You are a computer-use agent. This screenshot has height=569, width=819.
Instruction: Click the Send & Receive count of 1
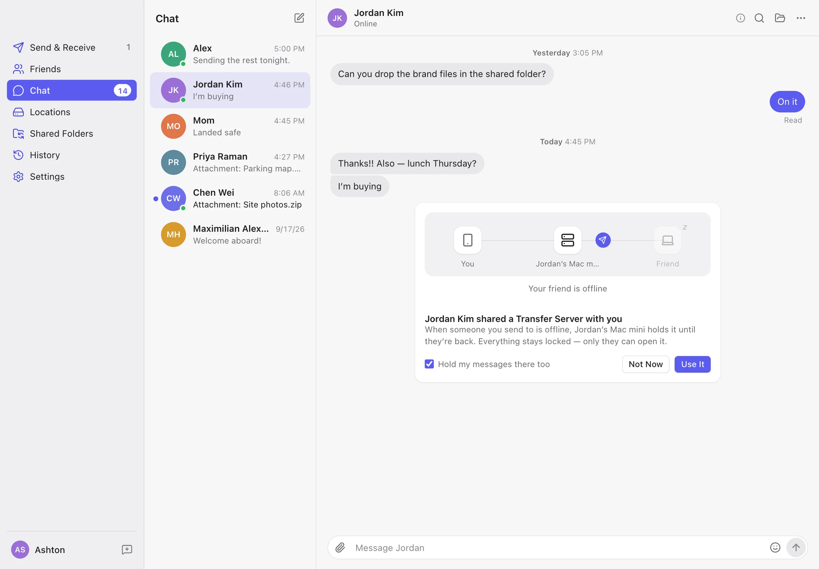pyautogui.click(x=128, y=47)
